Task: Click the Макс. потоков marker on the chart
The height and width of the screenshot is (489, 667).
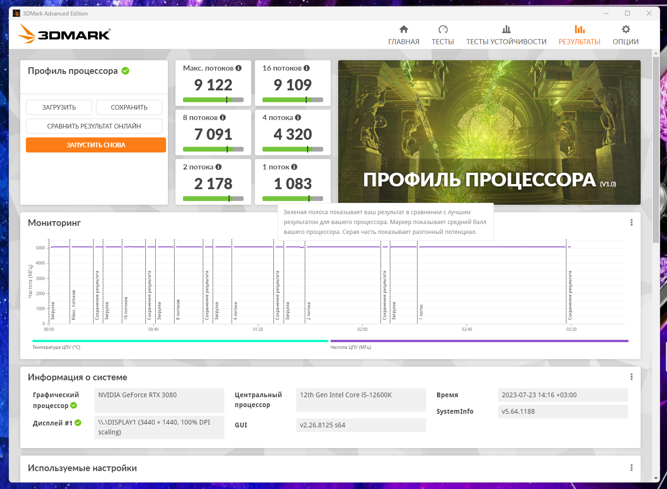Action: (x=73, y=305)
